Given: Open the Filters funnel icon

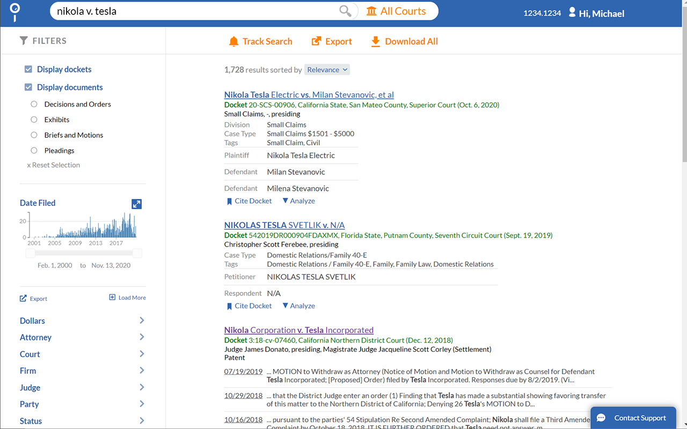Looking at the screenshot, I should (23, 40).
